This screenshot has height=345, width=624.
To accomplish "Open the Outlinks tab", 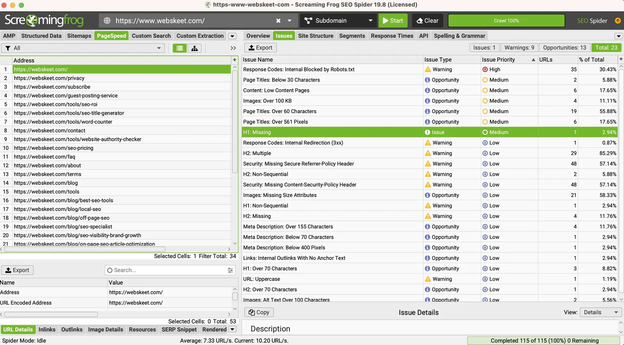I will click(x=72, y=329).
